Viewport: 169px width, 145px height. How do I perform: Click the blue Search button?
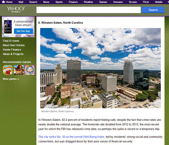tap(153, 10)
